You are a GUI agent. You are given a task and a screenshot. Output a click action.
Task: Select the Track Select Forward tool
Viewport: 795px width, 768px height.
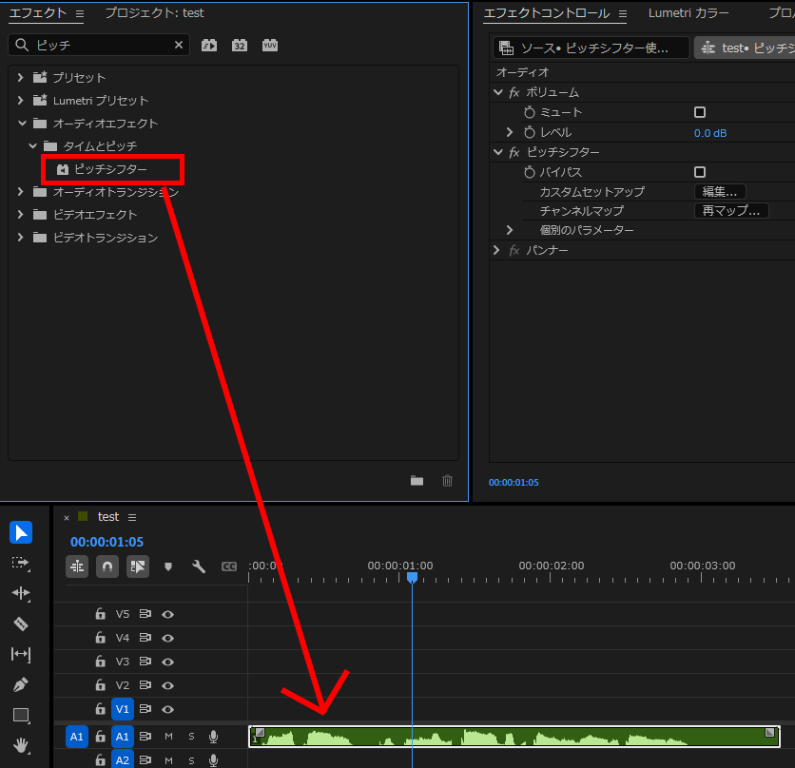pos(21,563)
